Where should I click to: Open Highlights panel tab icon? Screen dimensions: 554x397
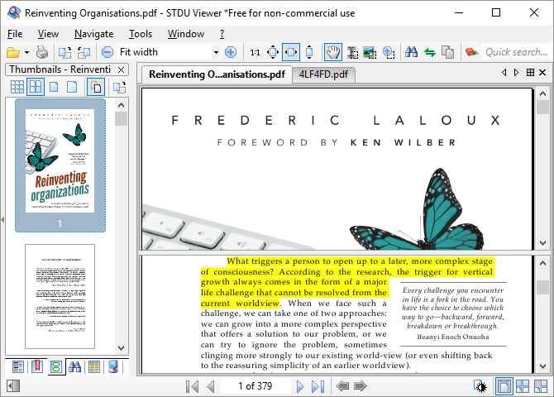click(x=94, y=366)
